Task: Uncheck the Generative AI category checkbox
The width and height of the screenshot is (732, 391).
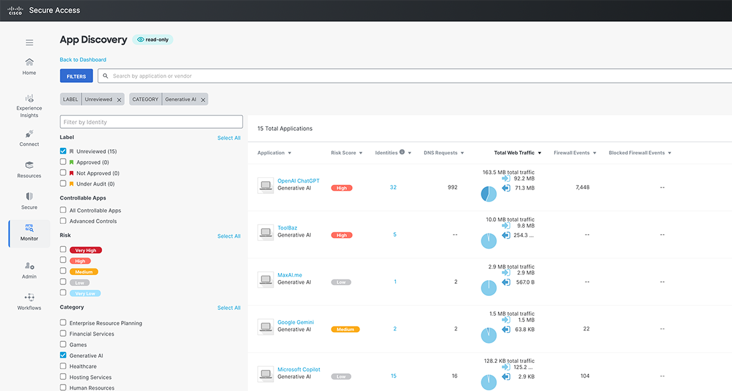Action: coord(63,355)
